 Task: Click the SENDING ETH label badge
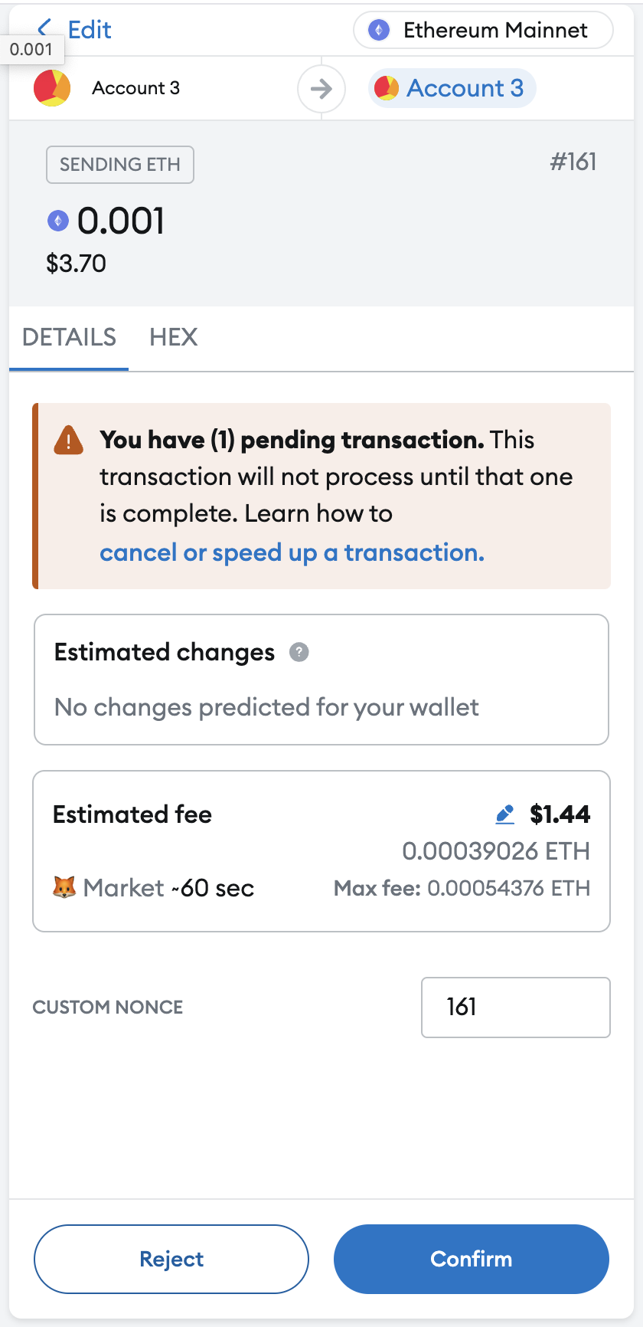(120, 165)
